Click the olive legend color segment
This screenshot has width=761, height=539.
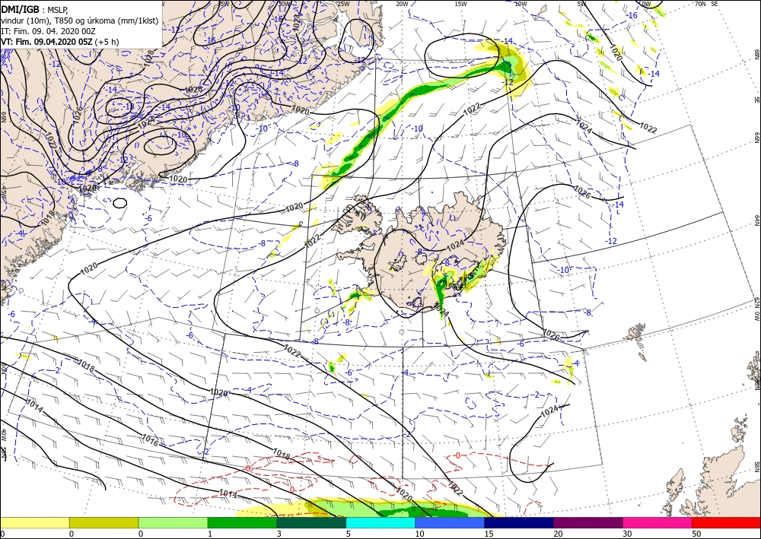(103, 522)
